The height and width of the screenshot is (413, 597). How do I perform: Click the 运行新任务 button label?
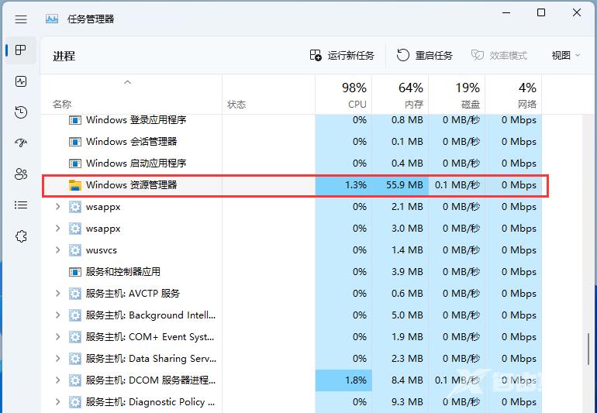(x=351, y=56)
